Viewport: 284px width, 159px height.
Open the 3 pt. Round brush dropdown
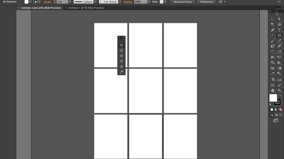coord(120,2)
